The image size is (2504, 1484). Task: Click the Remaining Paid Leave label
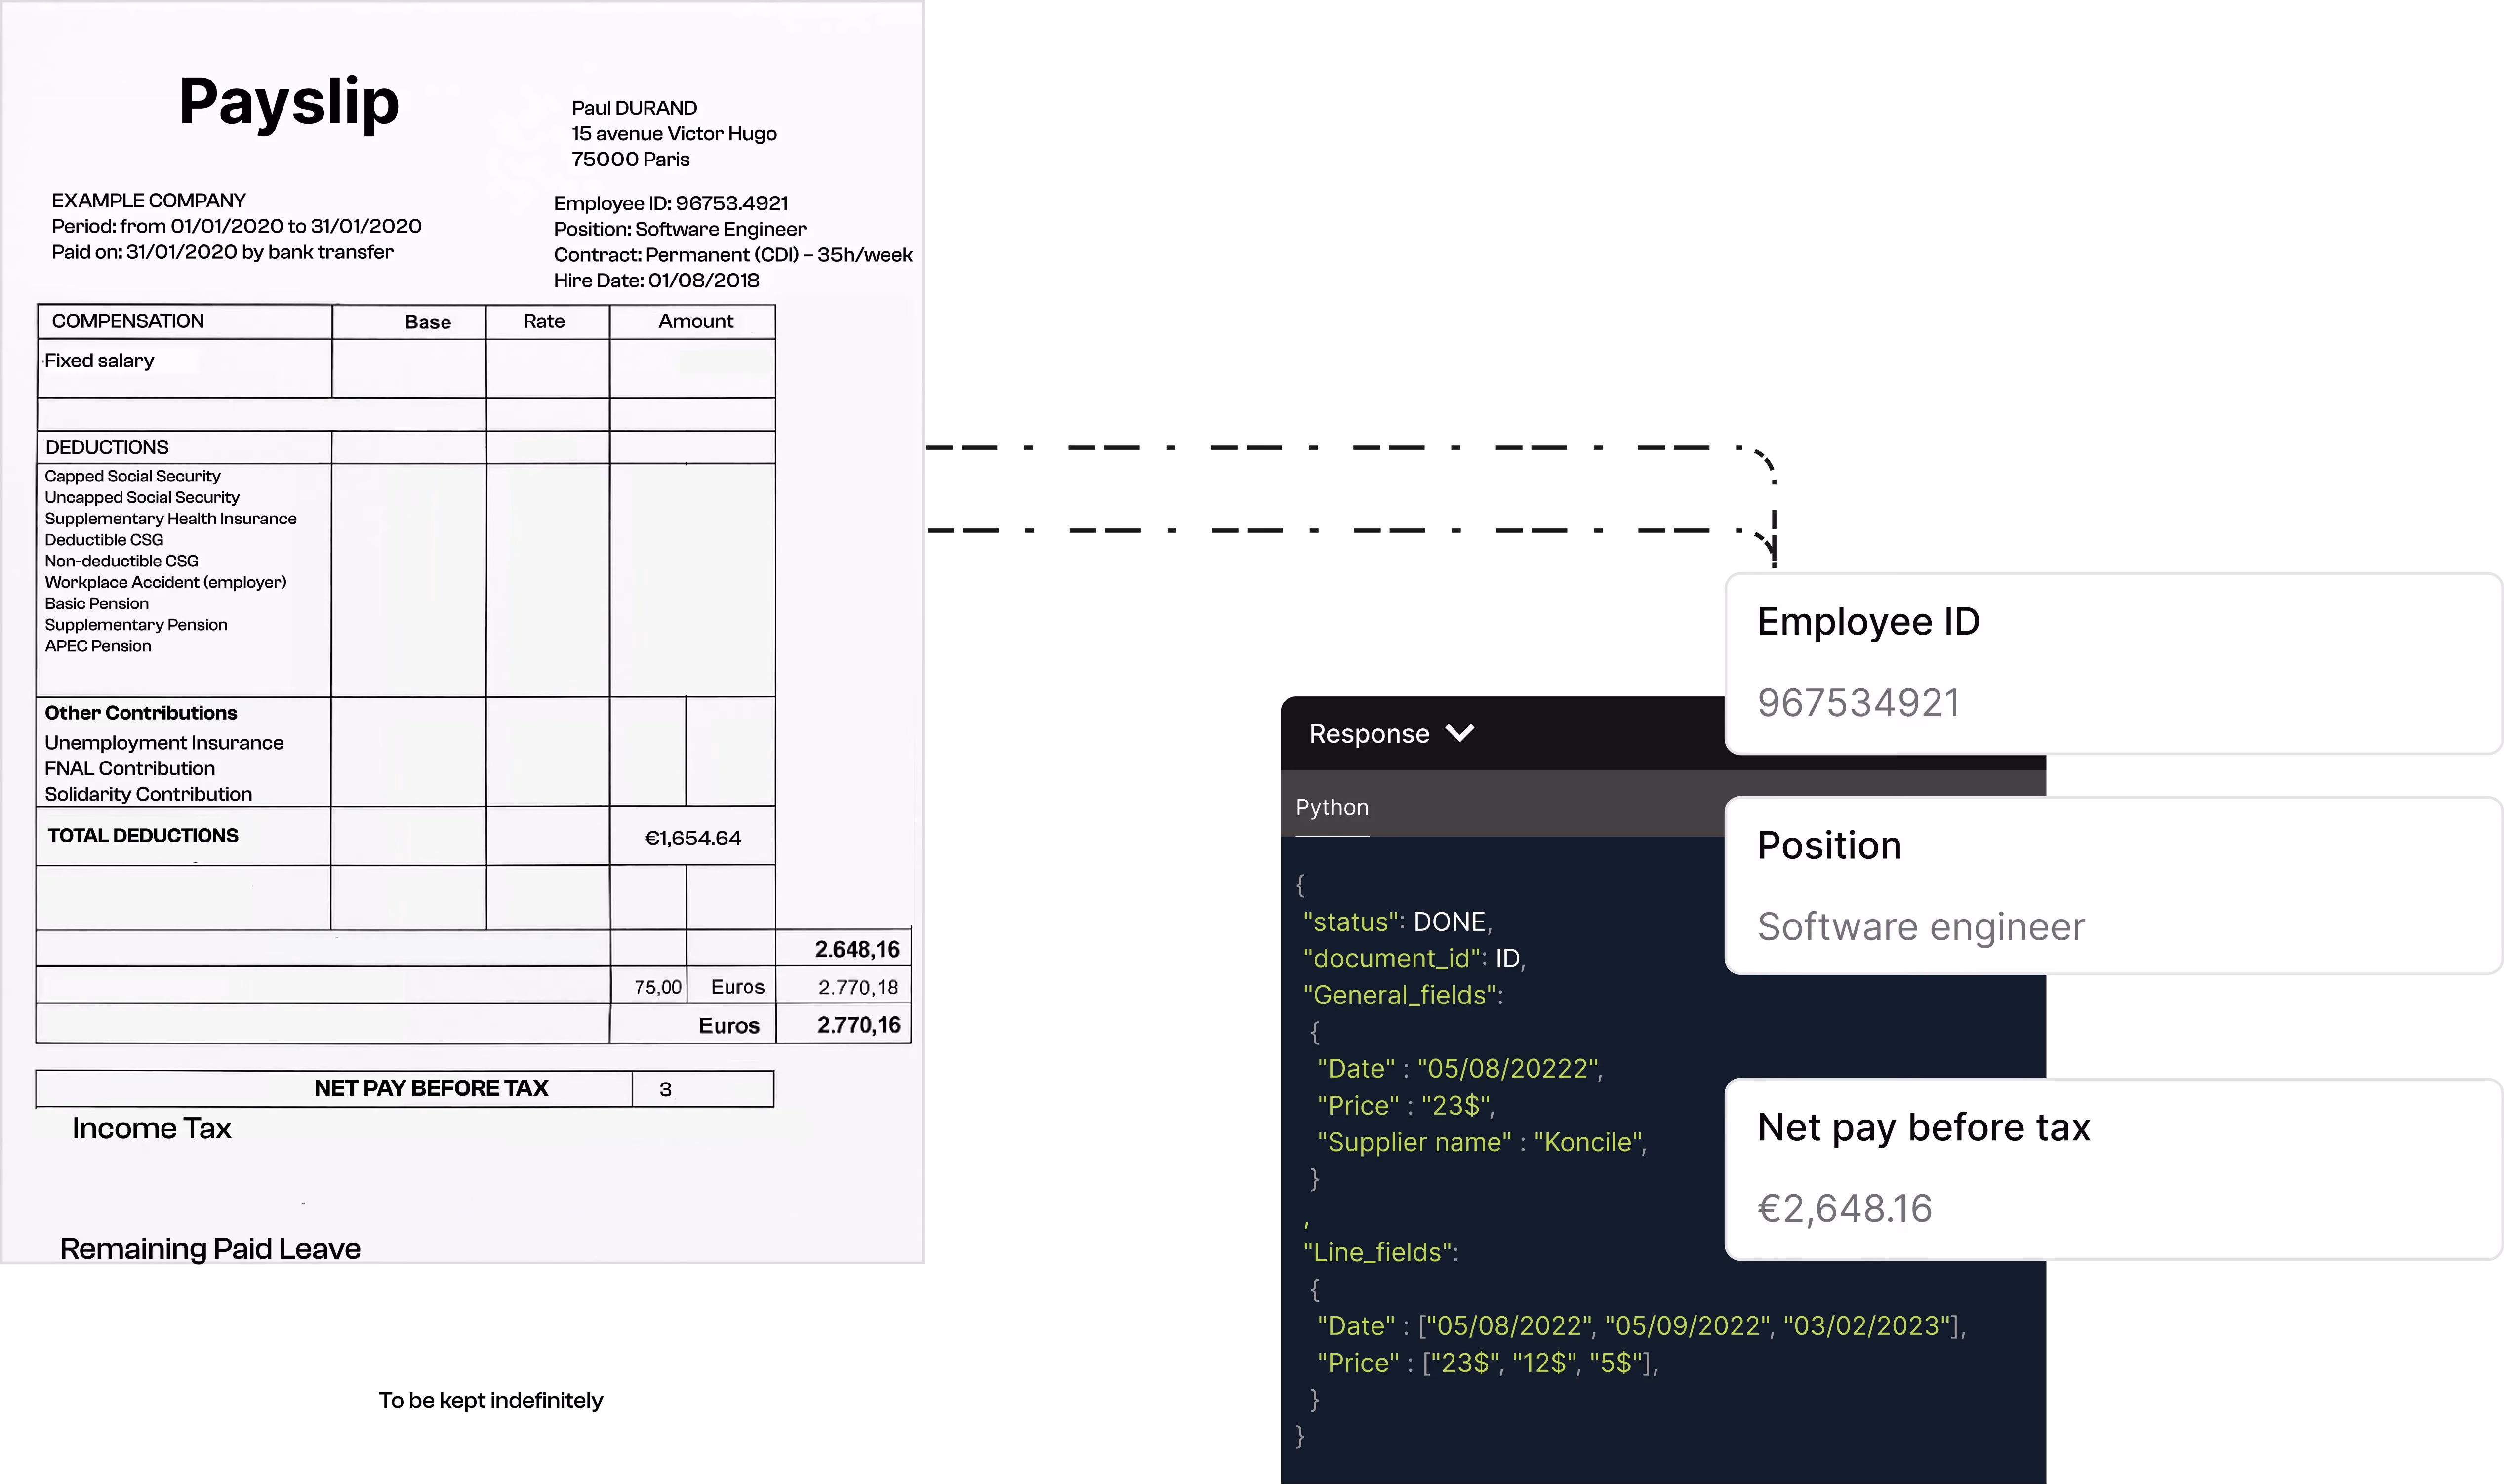tap(210, 1248)
